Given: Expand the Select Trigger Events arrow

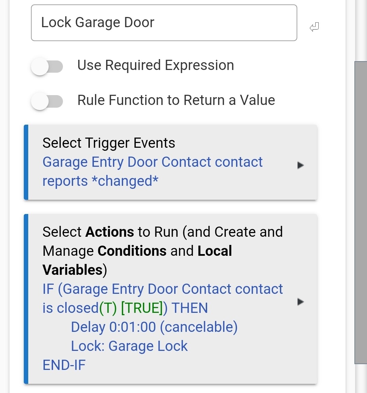Looking at the screenshot, I should [300, 165].
